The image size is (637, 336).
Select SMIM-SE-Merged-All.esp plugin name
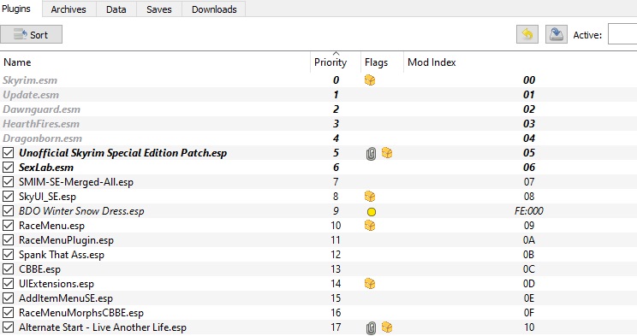[76, 182]
